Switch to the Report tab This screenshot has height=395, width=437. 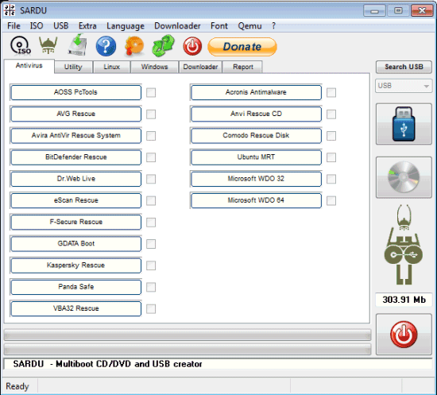[x=243, y=68]
